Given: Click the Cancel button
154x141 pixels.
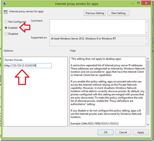Looking at the screenshot, I should [123, 132].
